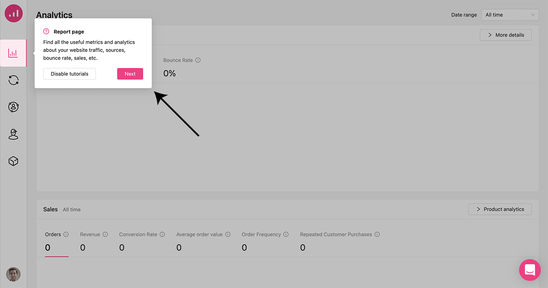Screen dimensions: 548x288
Task: Click the All time label beside Sales
Action: click(72, 210)
